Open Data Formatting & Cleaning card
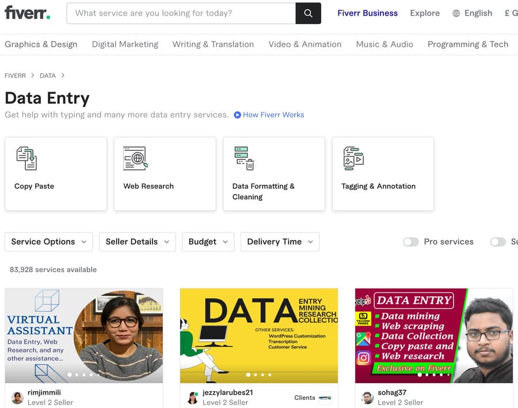This screenshot has width=518, height=408. pos(274,174)
